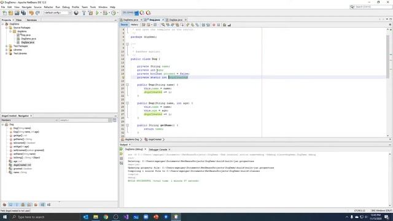Switch to the Services tab
The image size is (393, 221).
coord(31,20)
